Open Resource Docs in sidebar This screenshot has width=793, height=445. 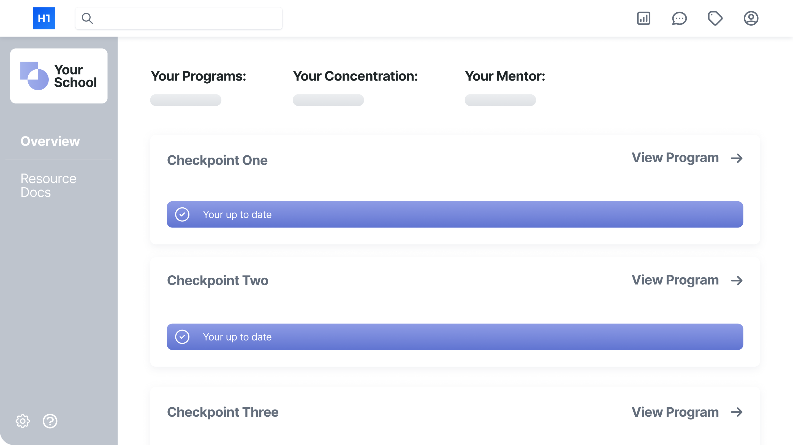48,185
